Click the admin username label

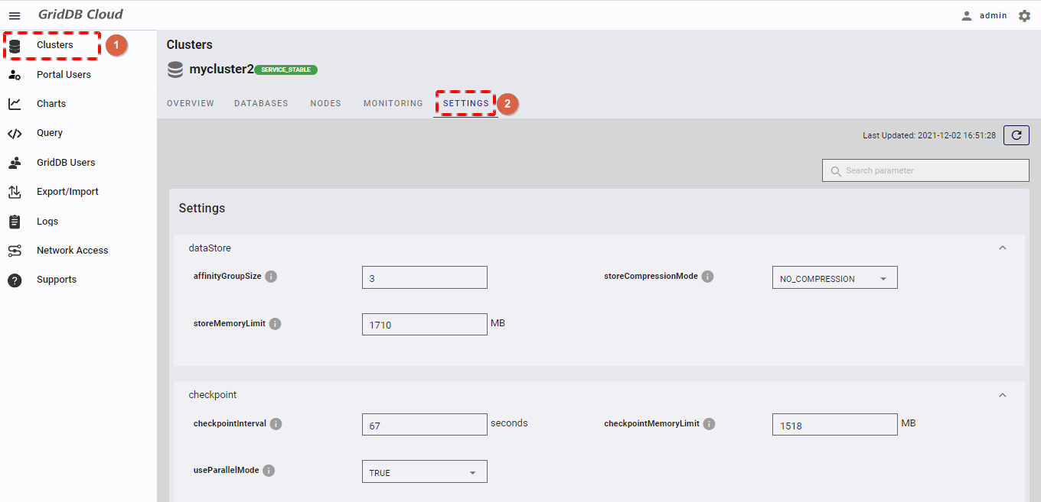tap(994, 15)
